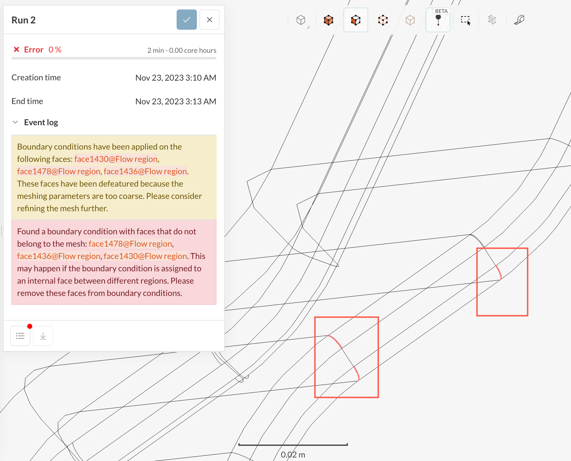This screenshot has height=461, width=571.
Task: Click the Event log heading
Action: 41,122
